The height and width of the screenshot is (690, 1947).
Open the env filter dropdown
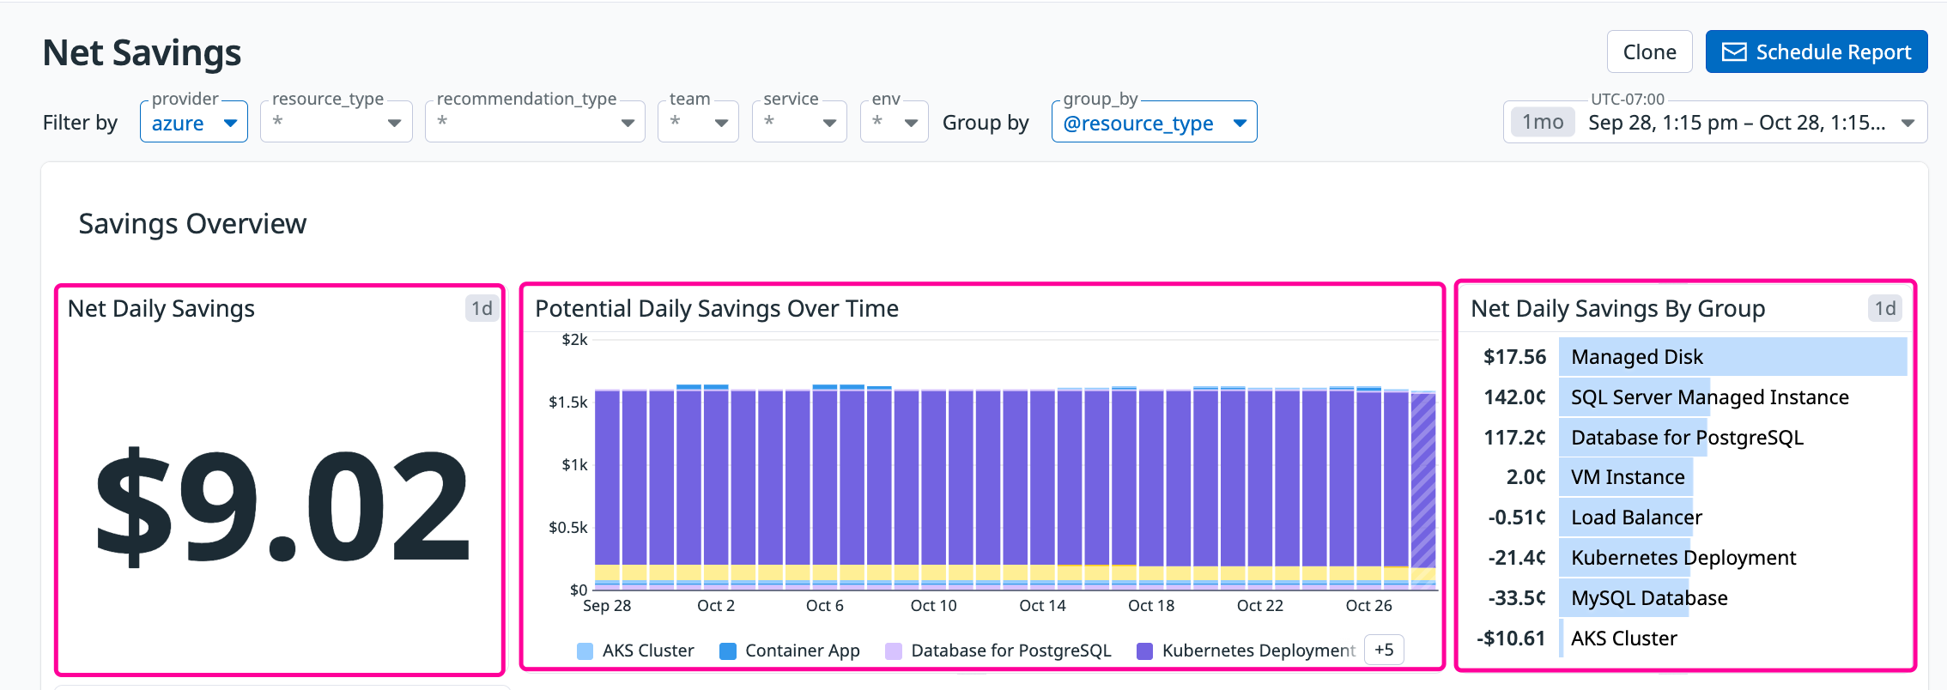893,123
